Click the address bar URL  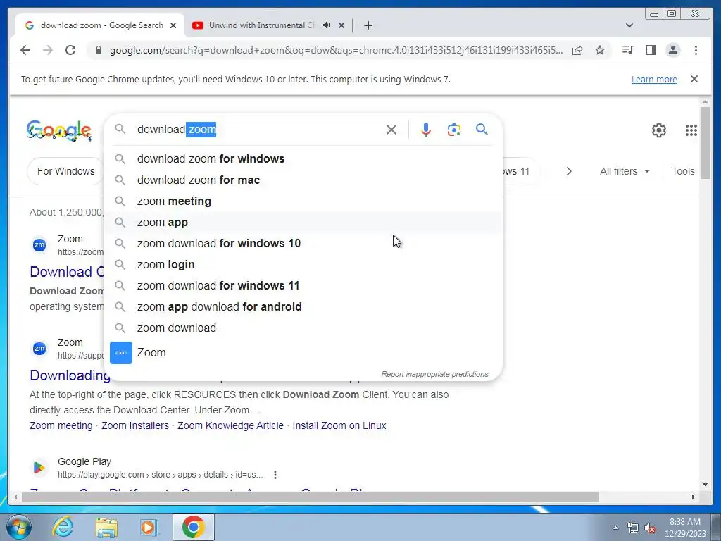[336, 50]
